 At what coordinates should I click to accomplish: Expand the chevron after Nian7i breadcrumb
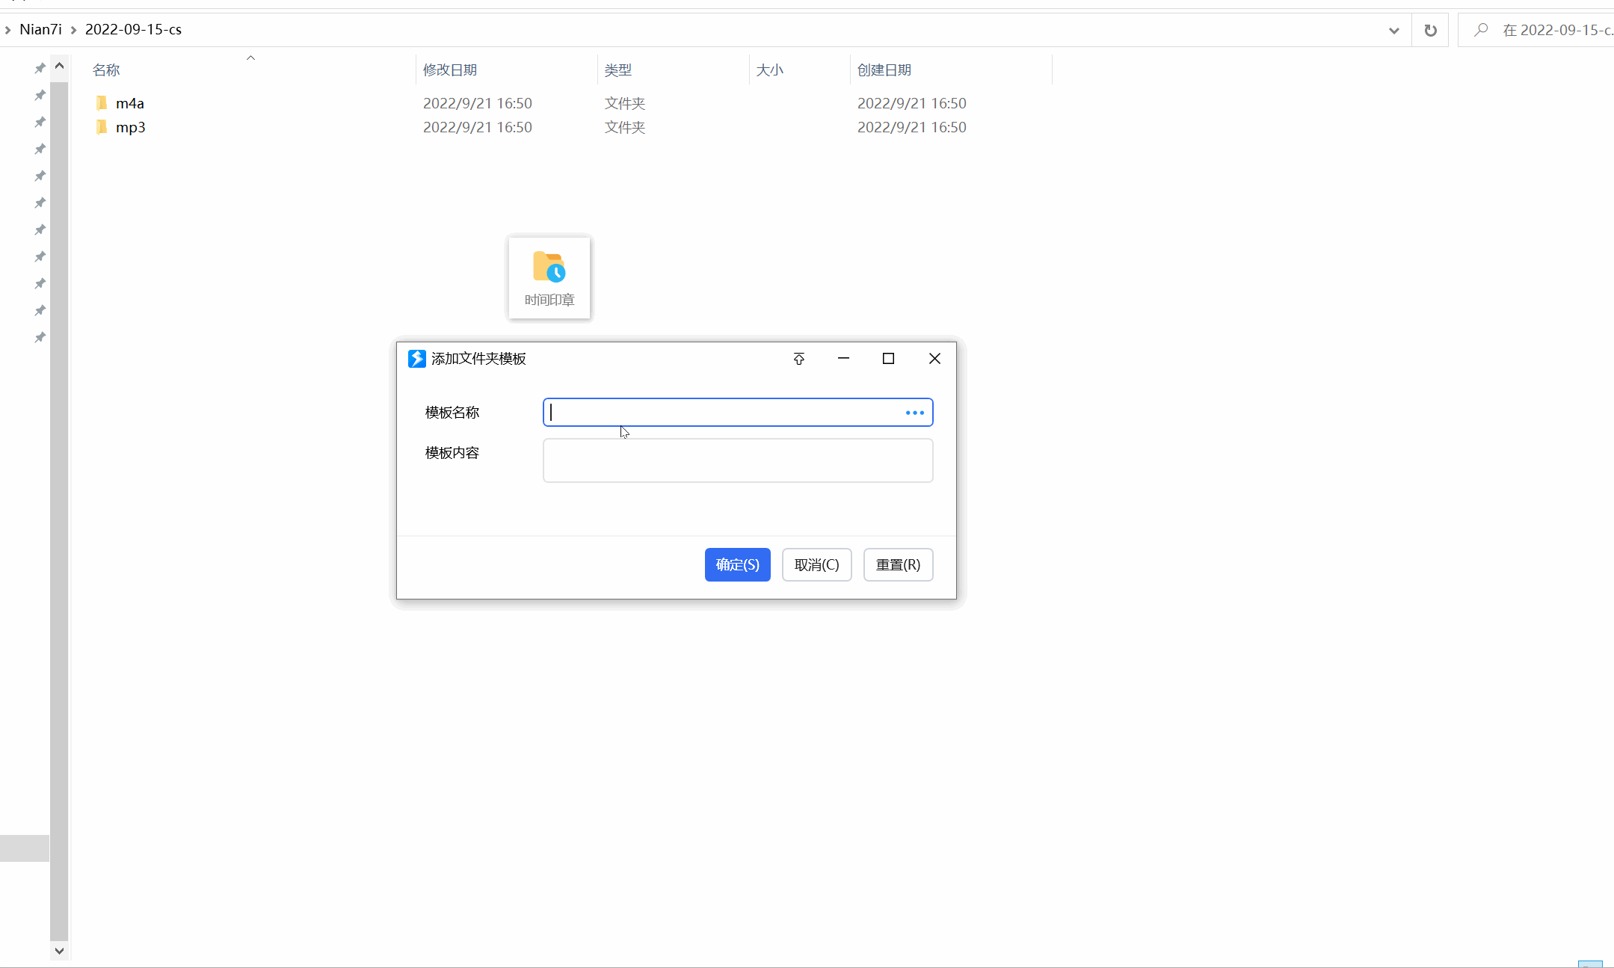(x=73, y=30)
